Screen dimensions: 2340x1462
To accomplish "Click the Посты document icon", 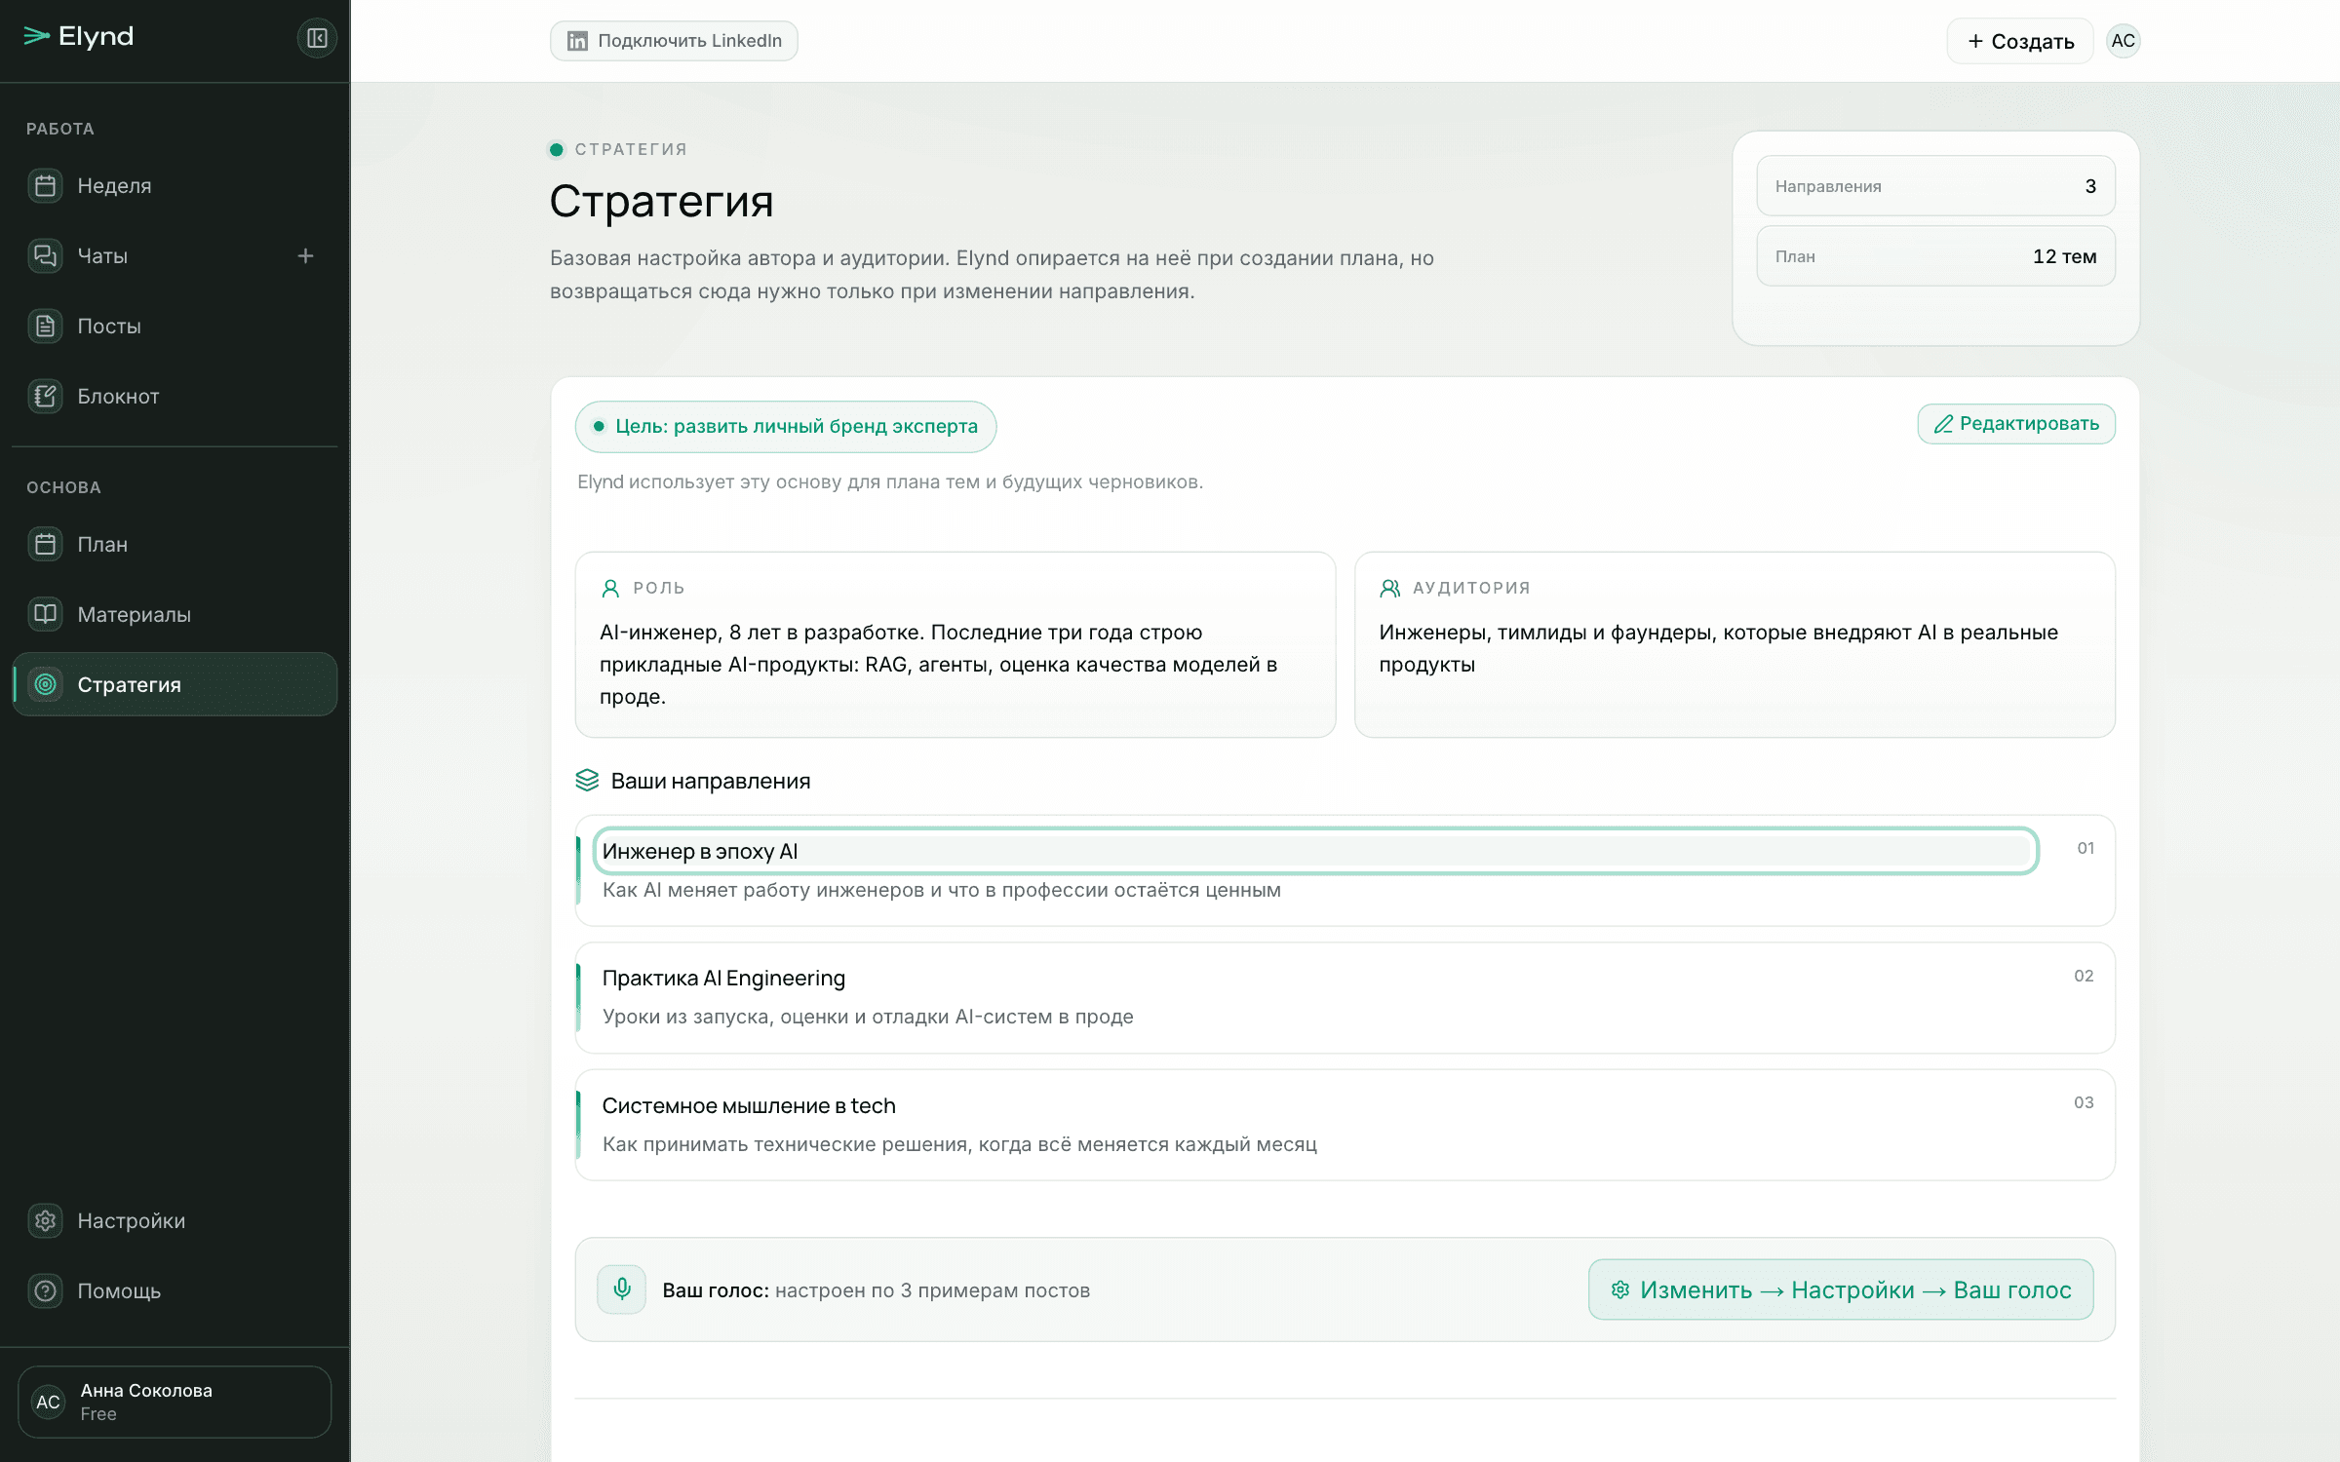I will click(x=45, y=326).
